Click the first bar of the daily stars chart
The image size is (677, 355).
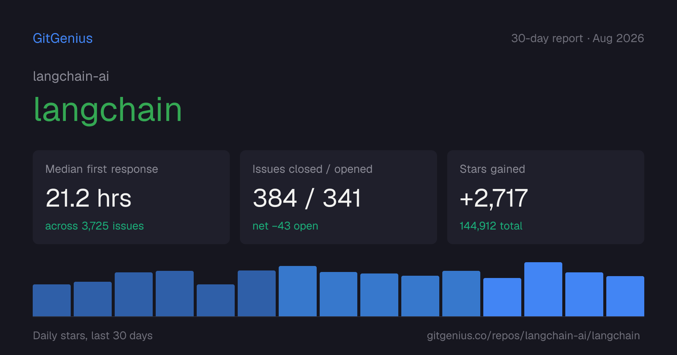pyautogui.click(x=52, y=300)
